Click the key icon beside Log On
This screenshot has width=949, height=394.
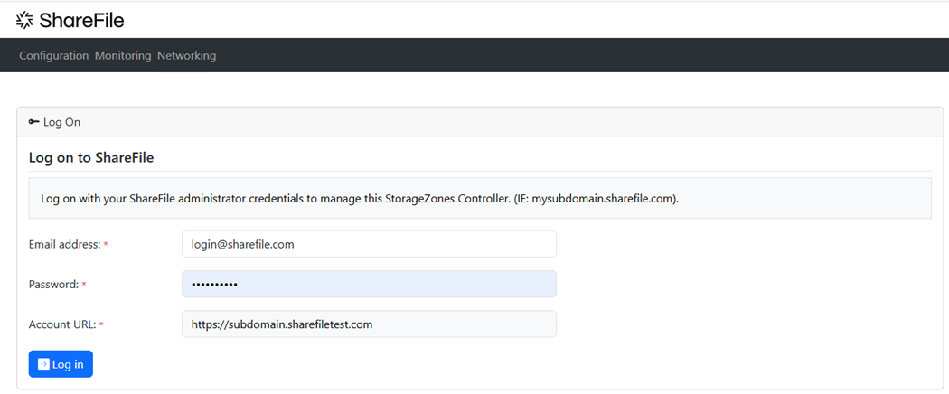[x=34, y=122]
